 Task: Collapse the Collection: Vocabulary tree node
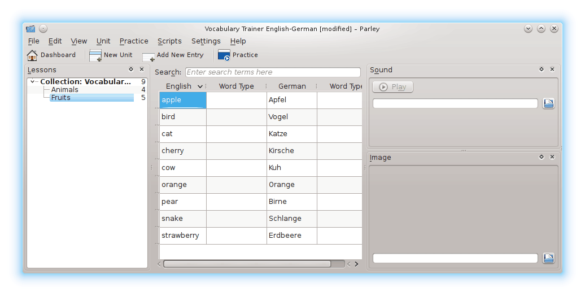[x=32, y=81]
